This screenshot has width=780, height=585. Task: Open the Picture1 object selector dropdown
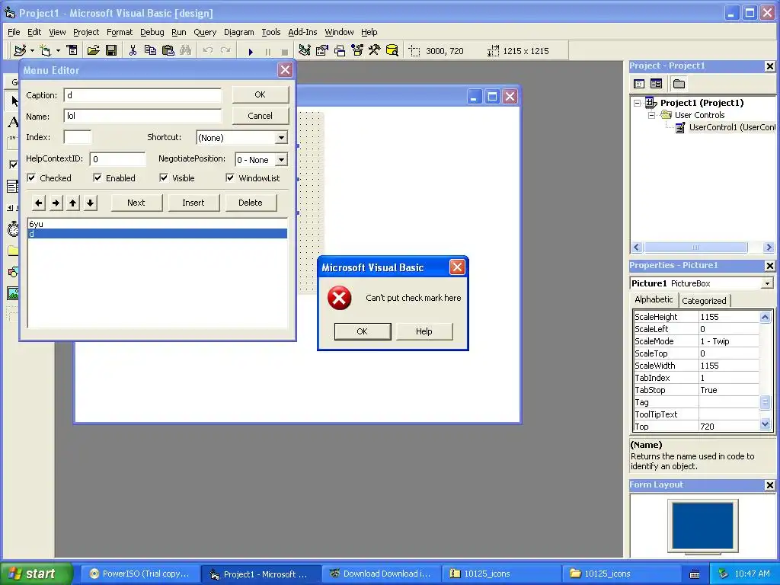tap(767, 283)
